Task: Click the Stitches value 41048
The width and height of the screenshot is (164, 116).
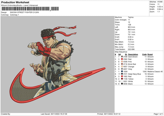Action: 160,2
